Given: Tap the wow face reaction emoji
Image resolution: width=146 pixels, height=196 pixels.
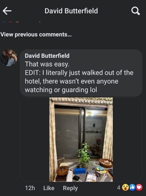Looking at the screenshot, I should tap(125, 188).
